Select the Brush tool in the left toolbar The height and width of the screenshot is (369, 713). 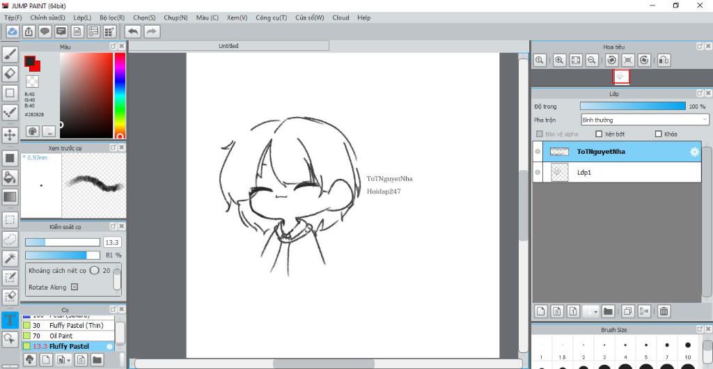click(x=10, y=54)
